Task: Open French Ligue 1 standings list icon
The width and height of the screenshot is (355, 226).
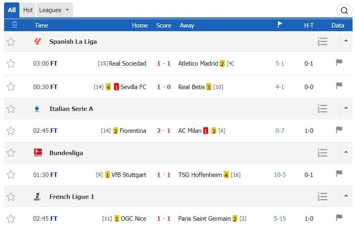Action: click(323, 196)
